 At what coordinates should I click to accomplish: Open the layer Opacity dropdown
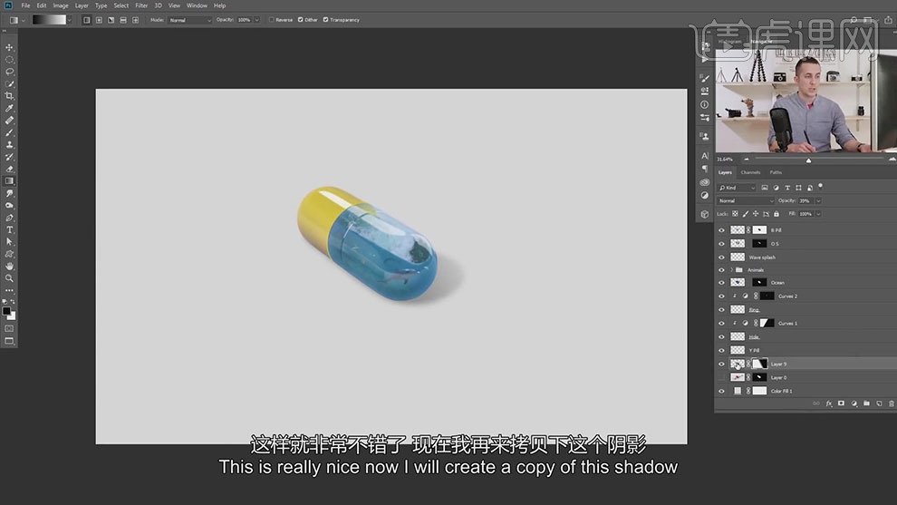[818, 201]
